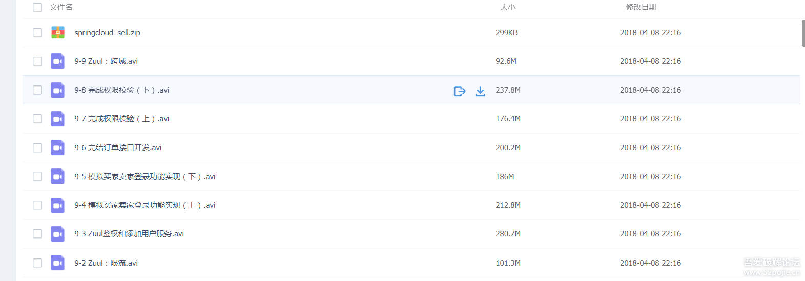
Task: Click the video icon for 9-2 Zuul：限流.avi
Action: (58, 263)
